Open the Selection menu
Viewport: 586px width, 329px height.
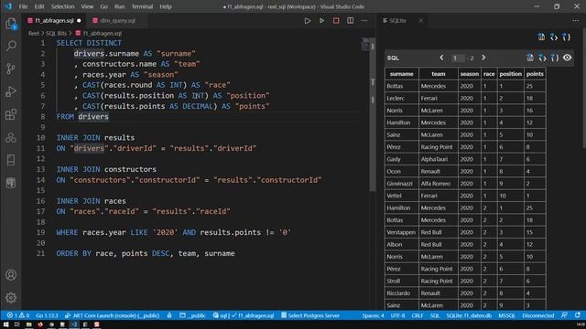(62, 6)
